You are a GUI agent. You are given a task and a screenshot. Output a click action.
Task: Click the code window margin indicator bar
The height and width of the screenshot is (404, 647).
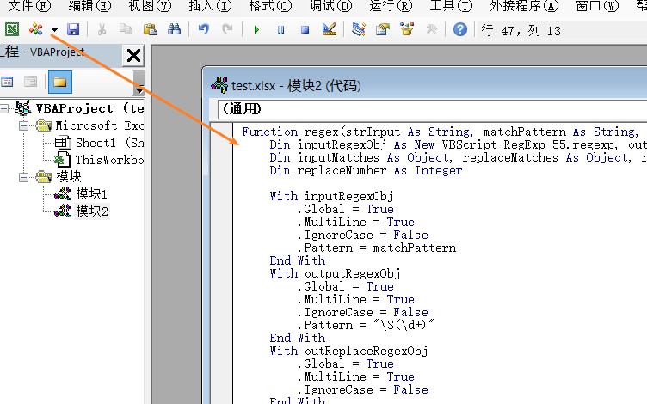[x=222, y=264]
